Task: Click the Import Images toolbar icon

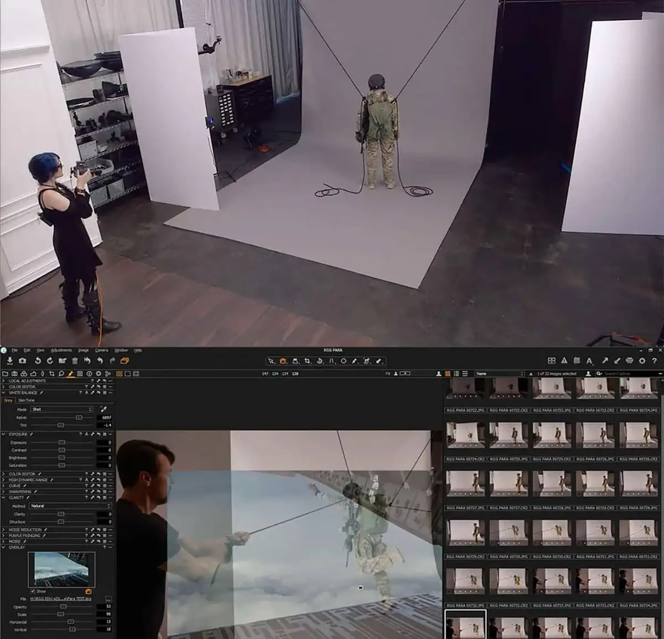Action: pos(10,361)
